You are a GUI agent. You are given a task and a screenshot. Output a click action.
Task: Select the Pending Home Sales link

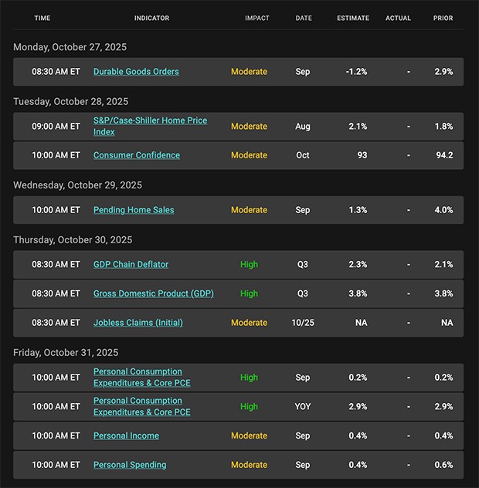pos(134,210)
